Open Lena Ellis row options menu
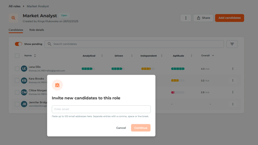 pyautogui.click(x=233, y=69)
